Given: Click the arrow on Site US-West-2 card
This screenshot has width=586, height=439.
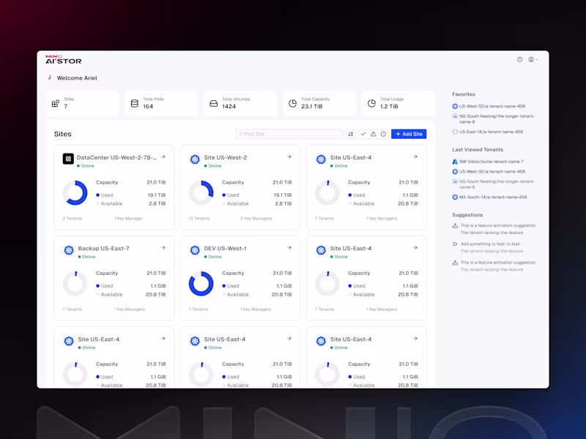Looking at the screenshot, I should pyautogui.click(x=289, y=157).
